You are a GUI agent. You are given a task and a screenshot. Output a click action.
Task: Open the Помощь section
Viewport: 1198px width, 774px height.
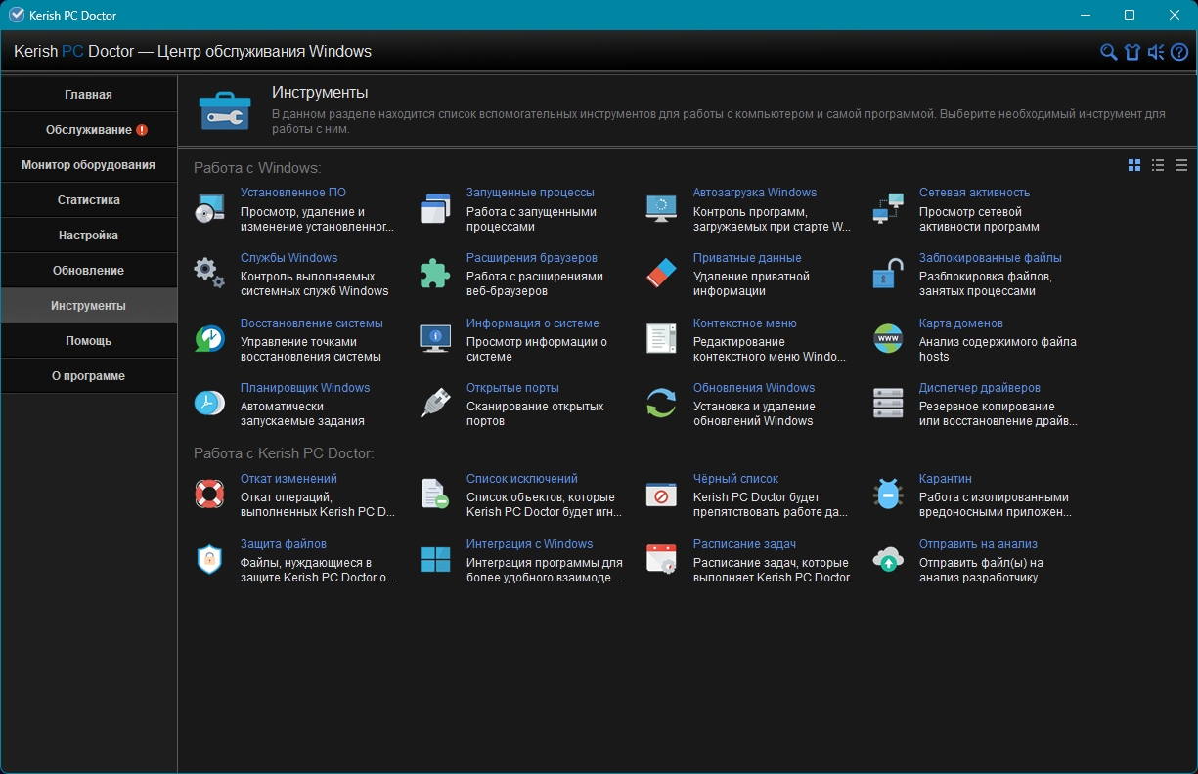(89, 341)
